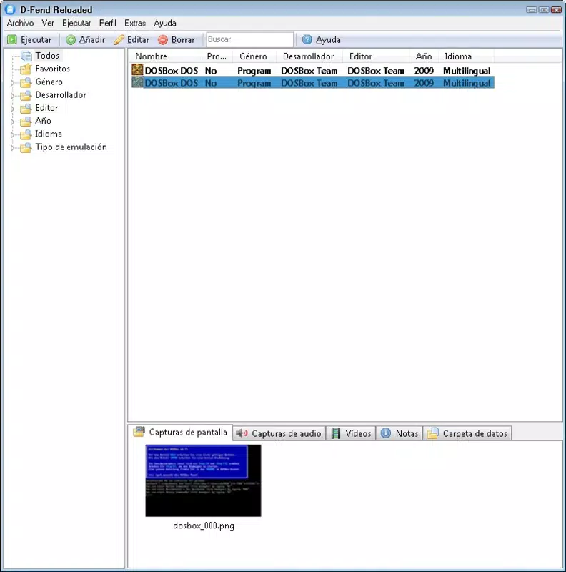Click DOSBox Team developer in highlighted row
The height and width of the screenshot is (572, 566).
pyautogui.click(x=309, y=83)
